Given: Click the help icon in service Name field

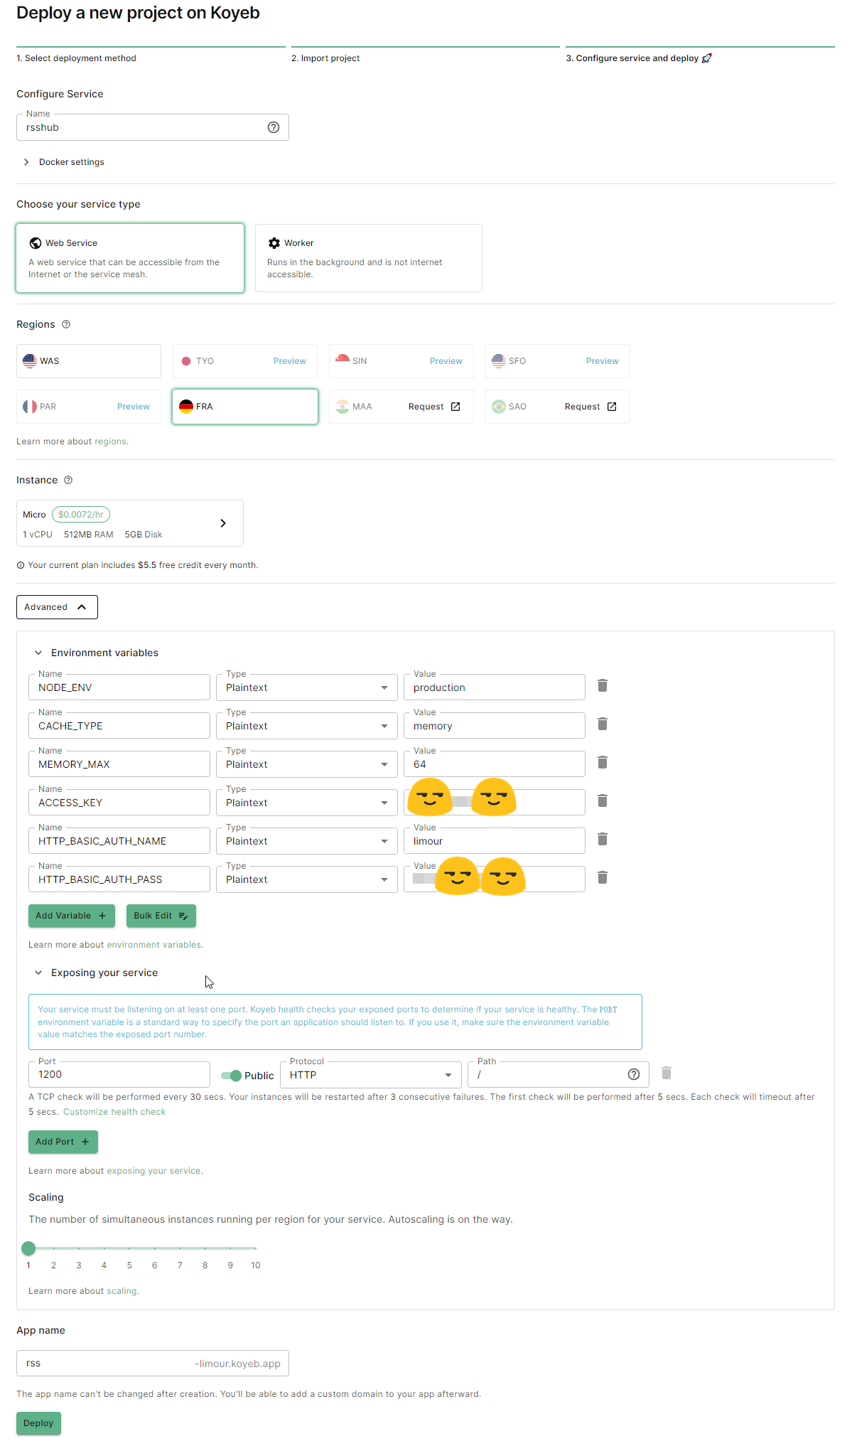Looking at the screenshot, I should pos(274,127).
